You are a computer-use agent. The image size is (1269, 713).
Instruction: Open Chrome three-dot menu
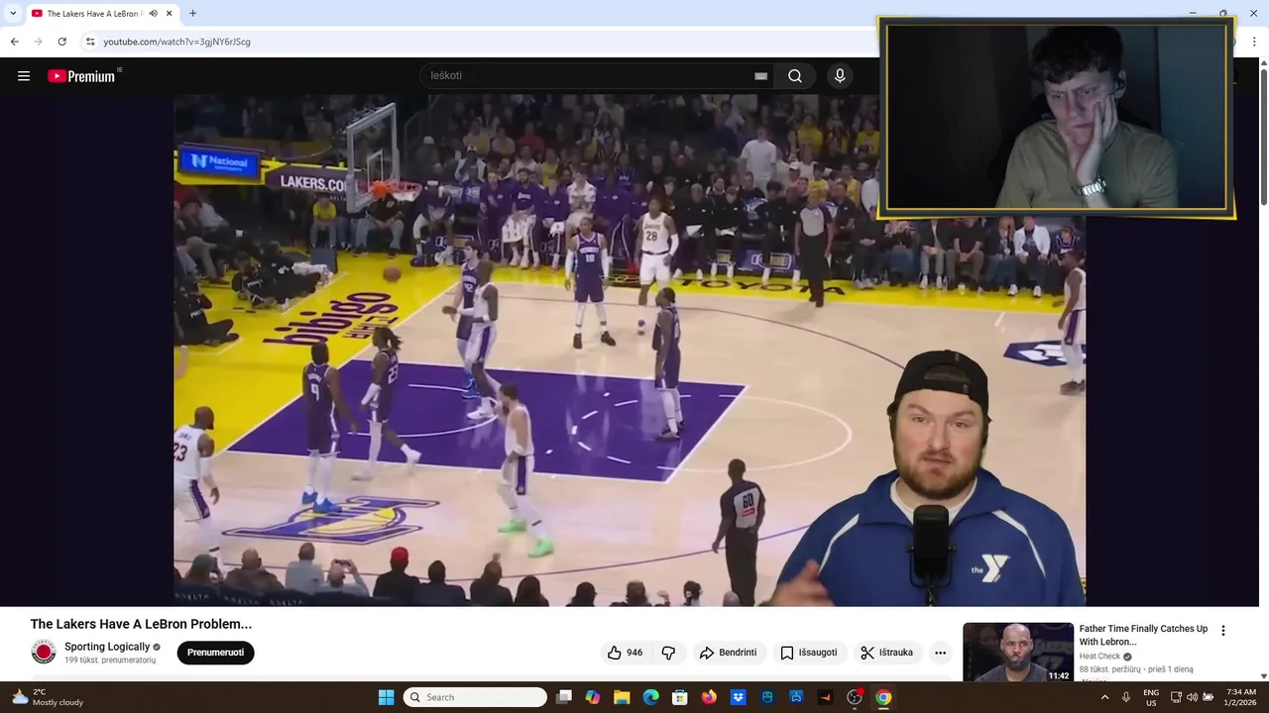1254,42
